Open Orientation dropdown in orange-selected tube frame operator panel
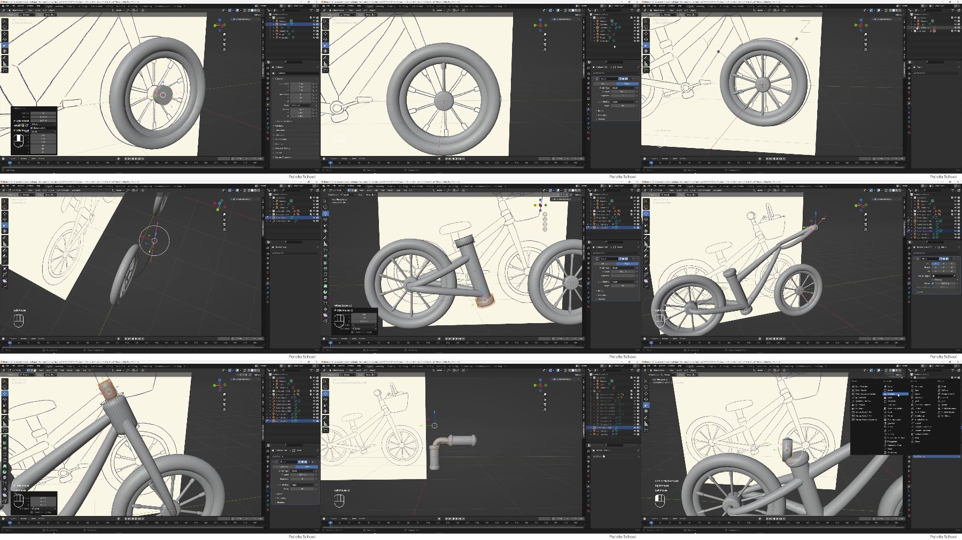 tap(364, 328)
